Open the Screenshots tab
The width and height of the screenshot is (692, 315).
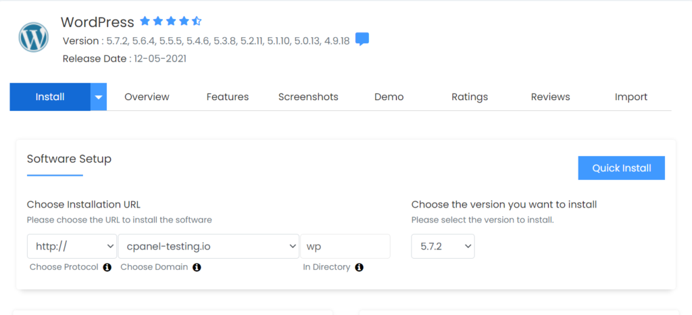click(308, 97)
